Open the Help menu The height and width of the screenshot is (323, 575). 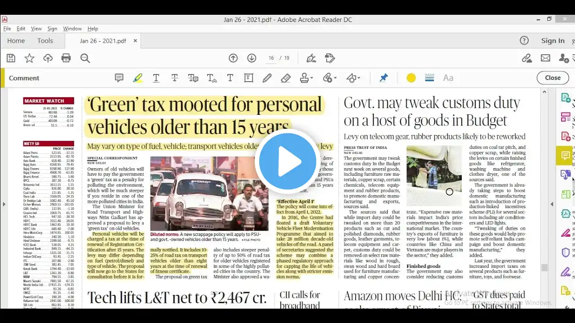pyautogui.click(x=93, y=29)
